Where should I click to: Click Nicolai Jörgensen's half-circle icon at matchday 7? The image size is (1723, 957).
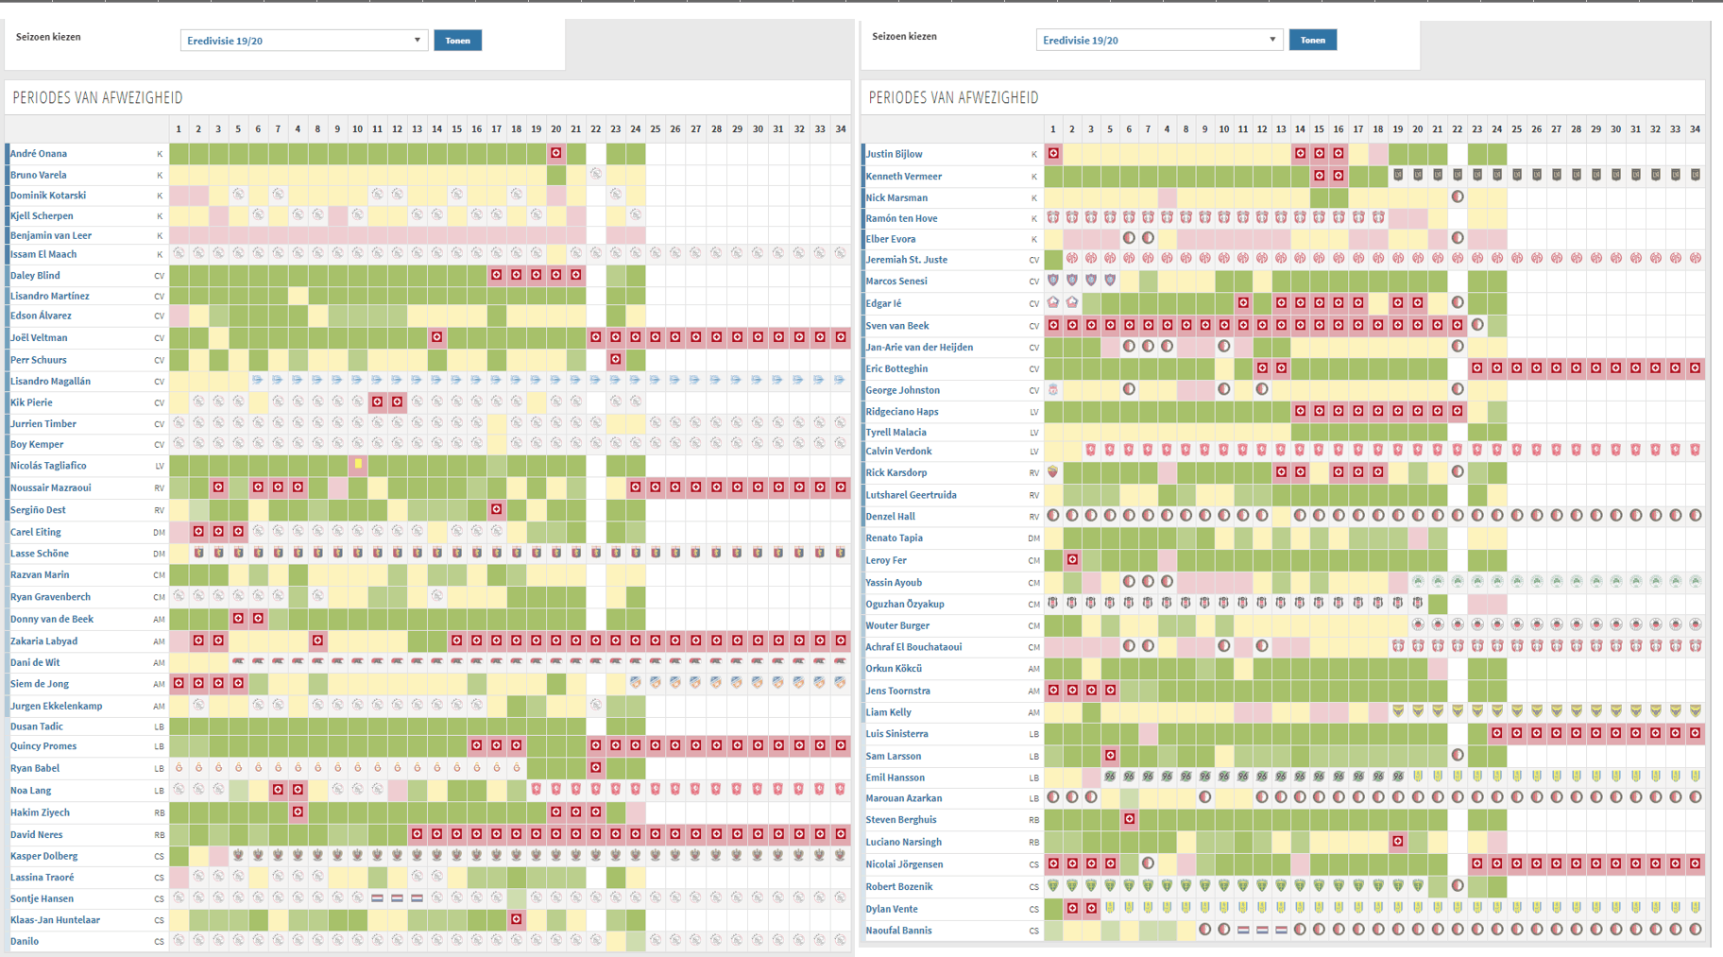pyautogui.click(x=1149, y=863)
